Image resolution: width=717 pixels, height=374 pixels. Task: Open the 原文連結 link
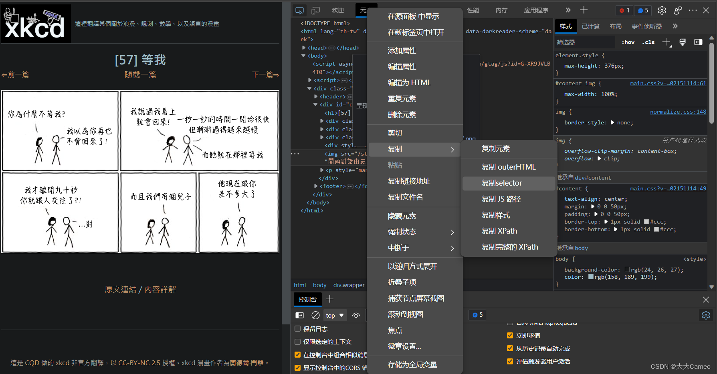click(121, 289)
